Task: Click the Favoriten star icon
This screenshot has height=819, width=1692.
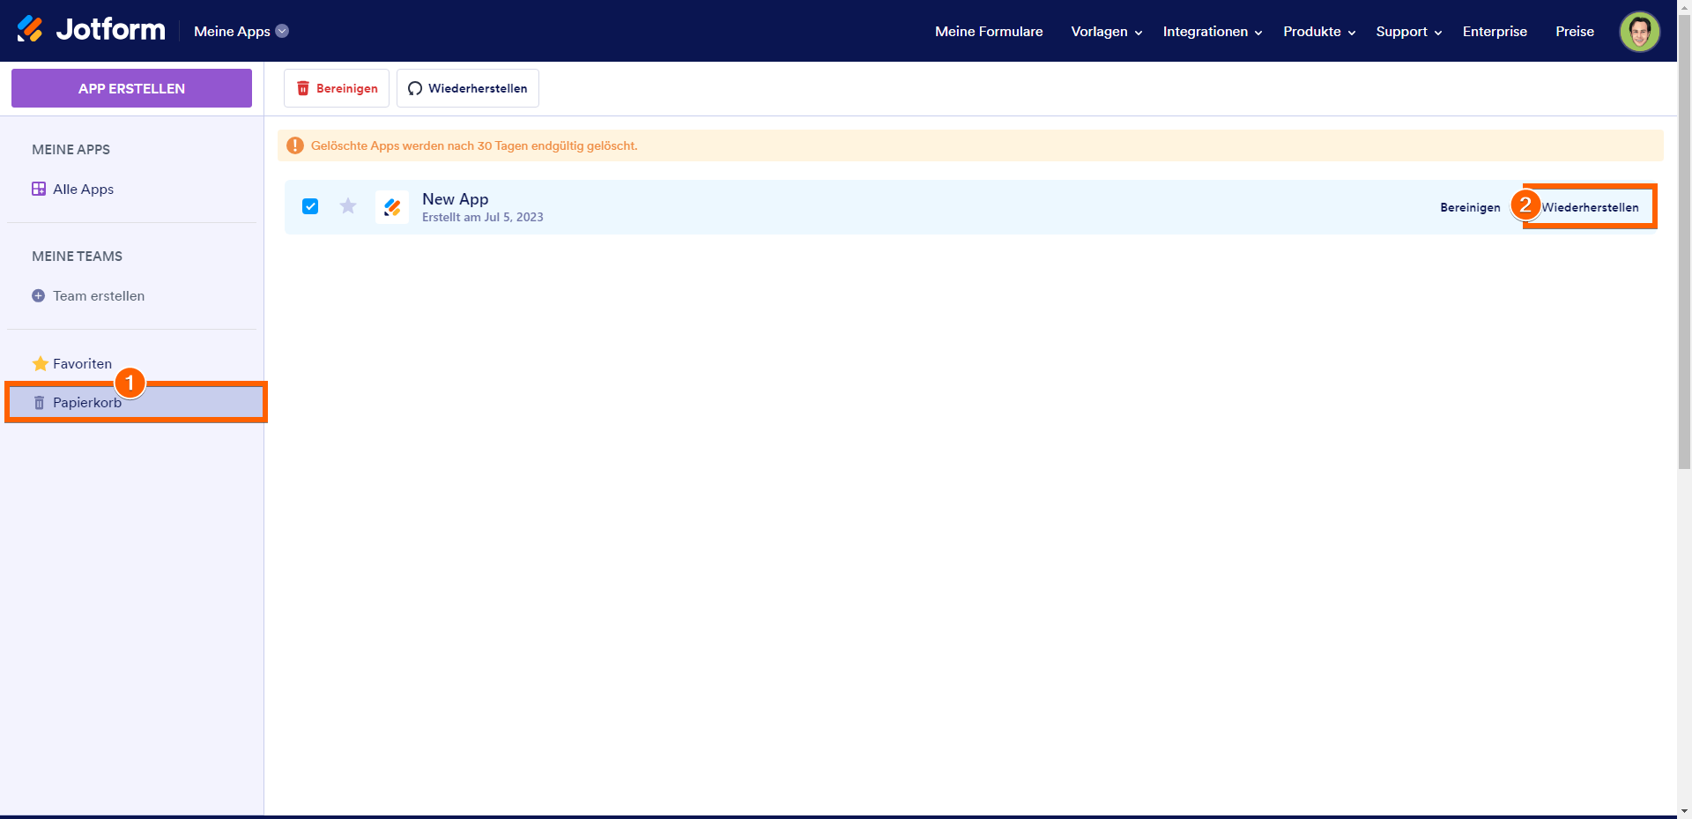Action: coord(40,363)
